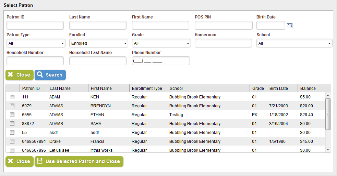This screenshot has height=176, width=337.
Task: Focus the Phone Number input field
Action: click(x=161, y=61)
